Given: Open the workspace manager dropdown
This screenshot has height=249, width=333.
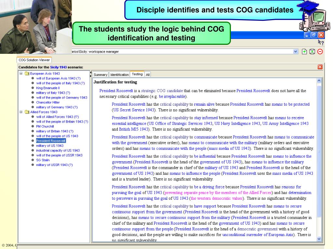Looking at the screenshot, I should tap(295, 52).
